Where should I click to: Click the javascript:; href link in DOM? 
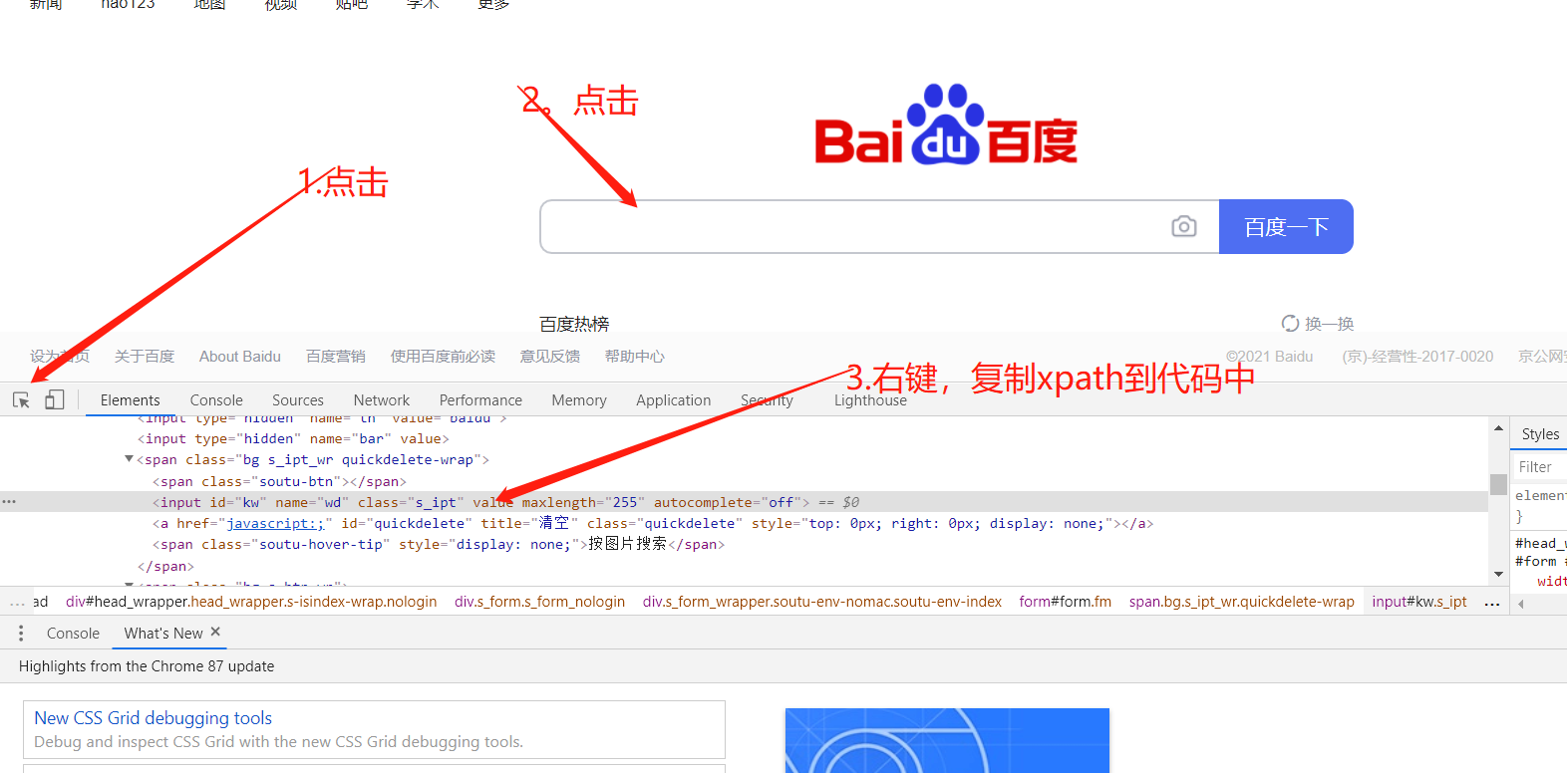pyautogui.click(x=275, y=523)
